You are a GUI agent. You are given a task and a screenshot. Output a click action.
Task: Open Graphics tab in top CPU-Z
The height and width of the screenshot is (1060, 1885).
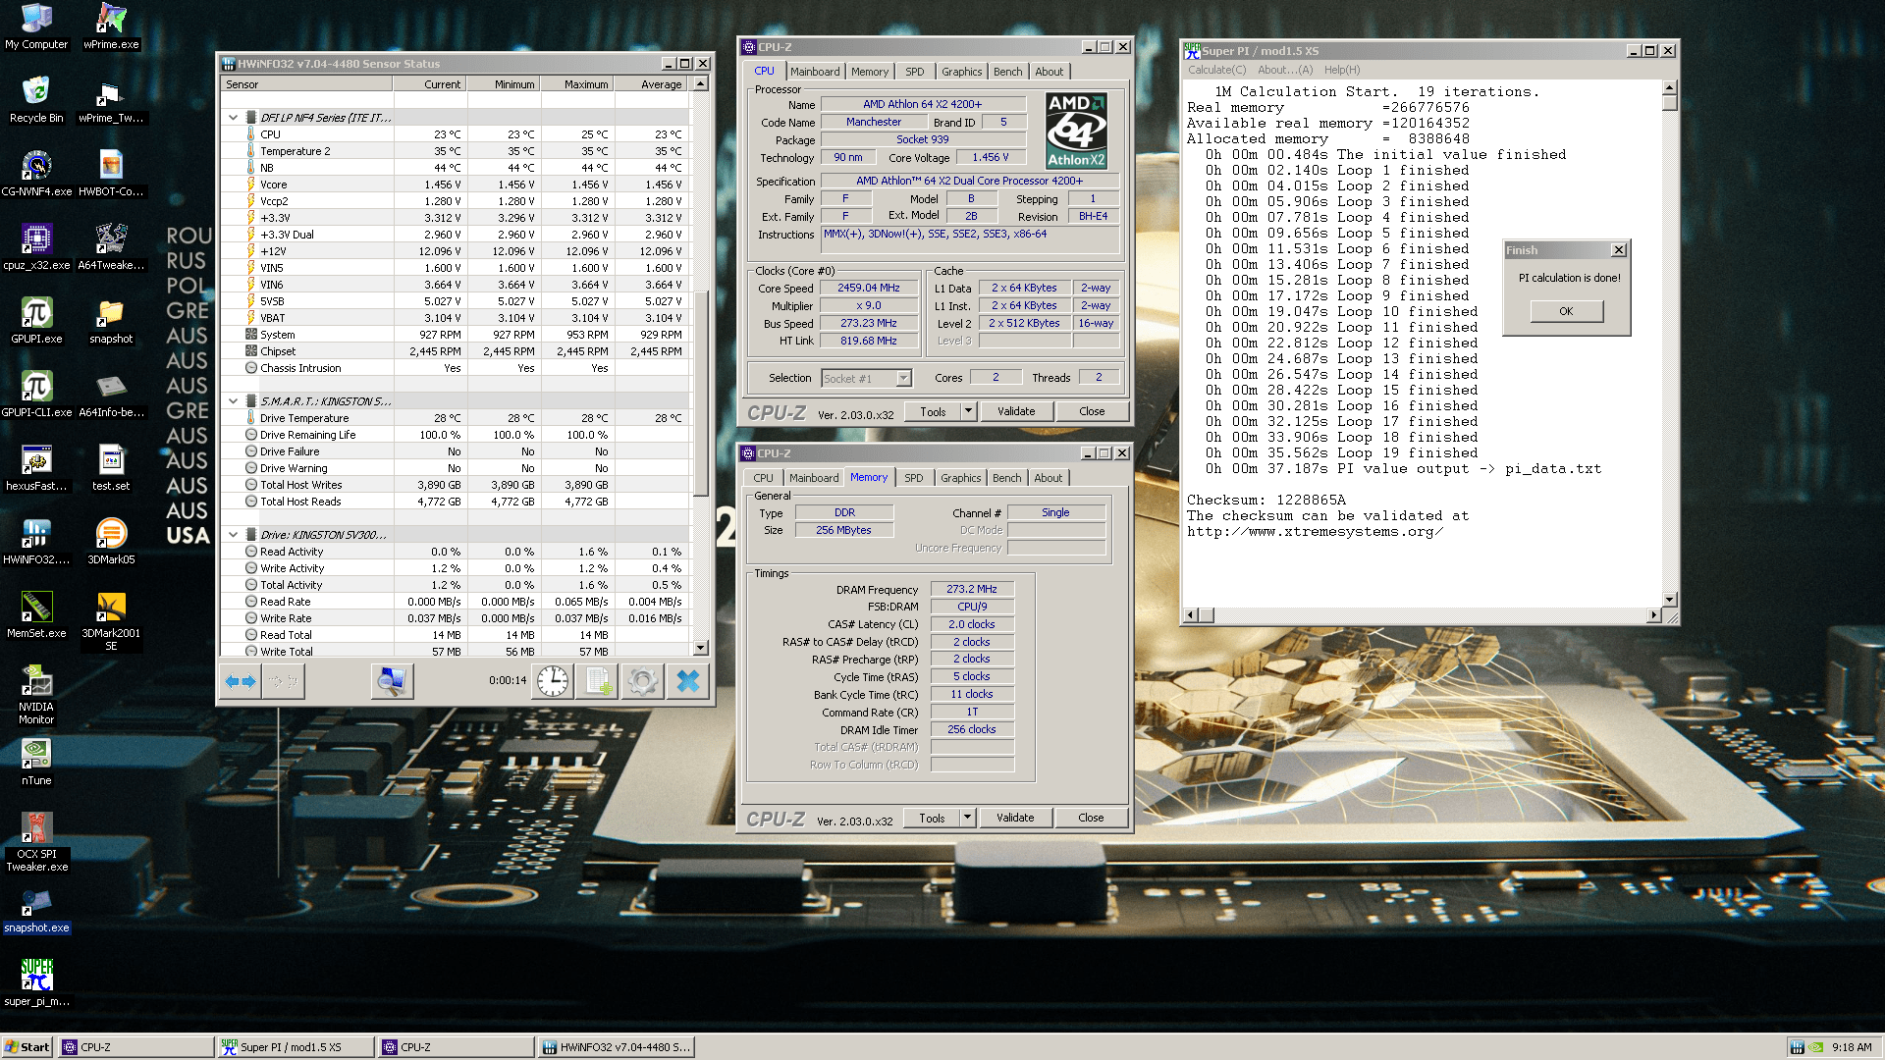click(961, 72)
